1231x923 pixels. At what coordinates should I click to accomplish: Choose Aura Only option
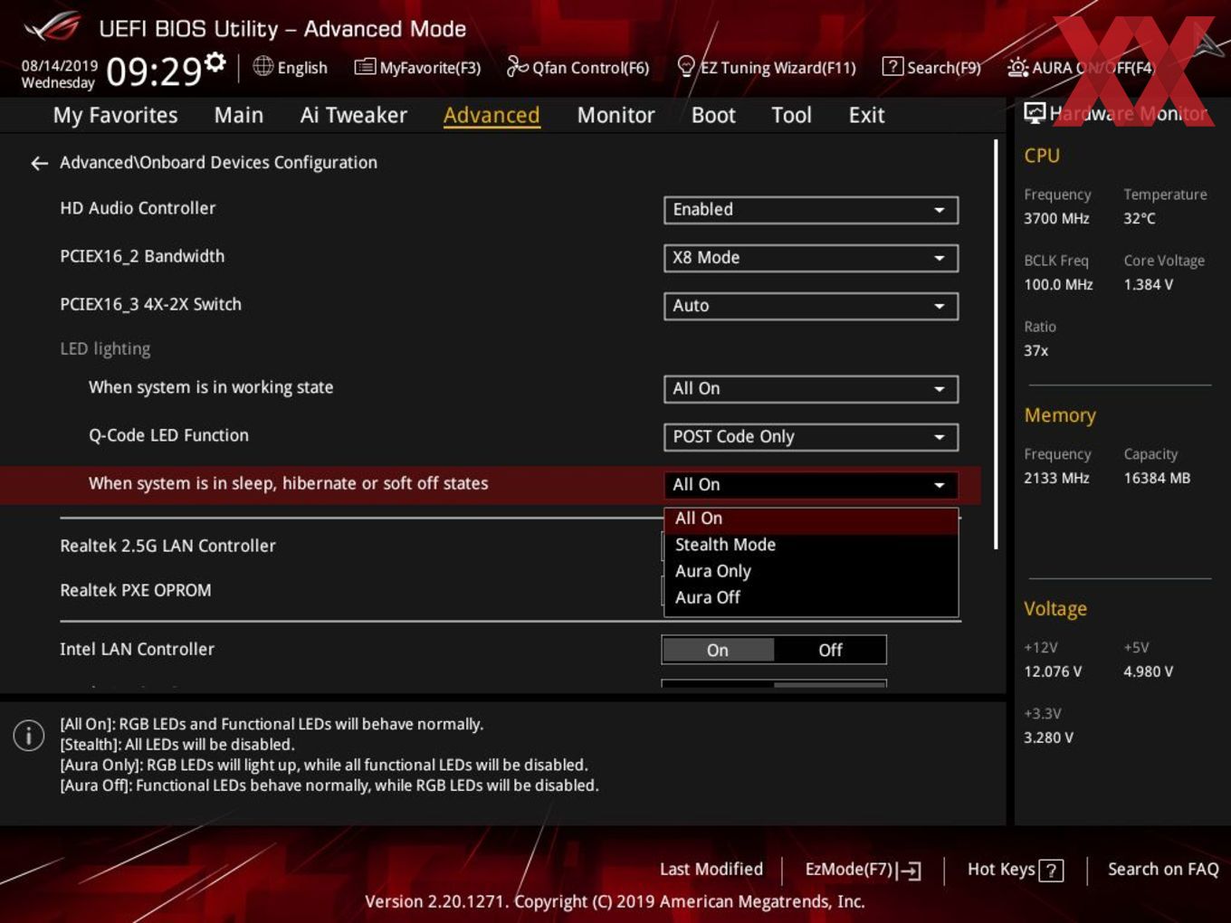point(810,571)
